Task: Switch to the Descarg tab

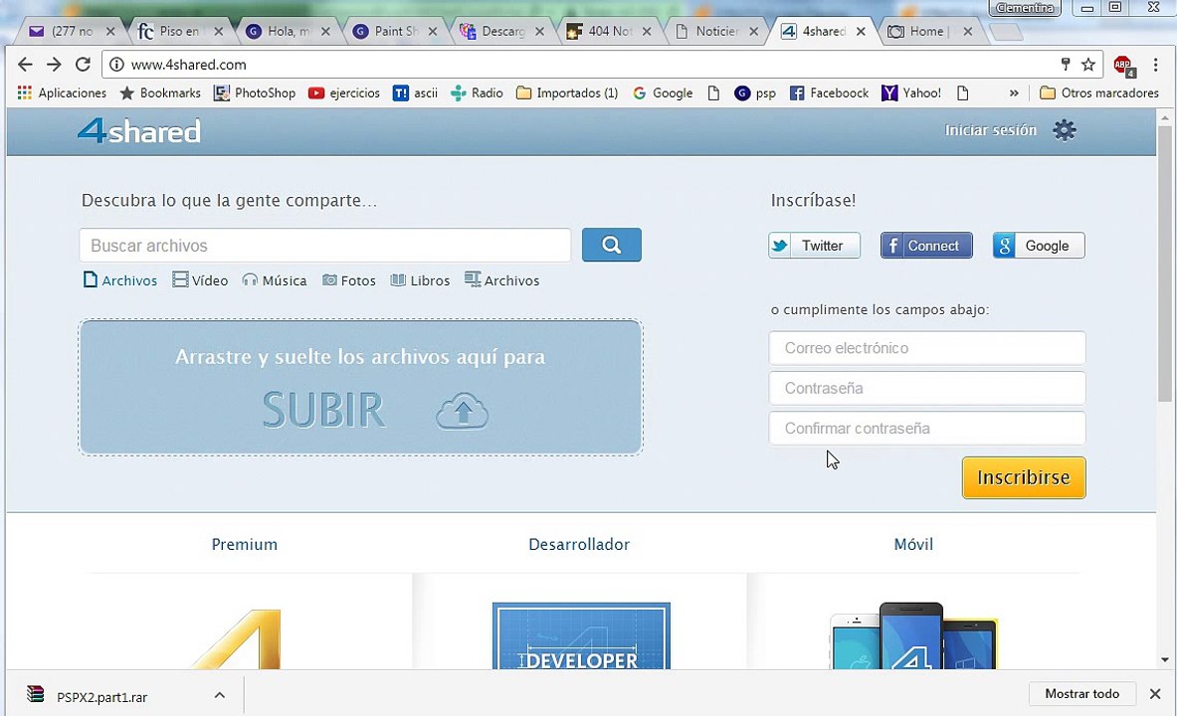Action: click(x=500, y=32)
